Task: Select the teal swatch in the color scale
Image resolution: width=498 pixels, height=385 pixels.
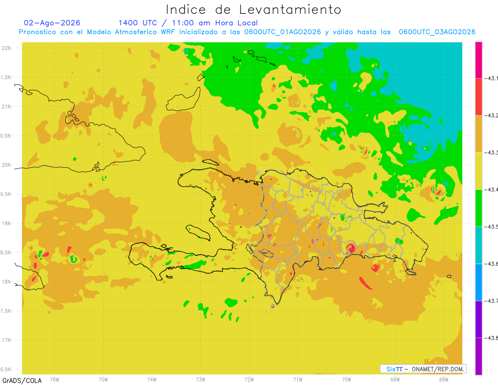Action: [478, 245]
